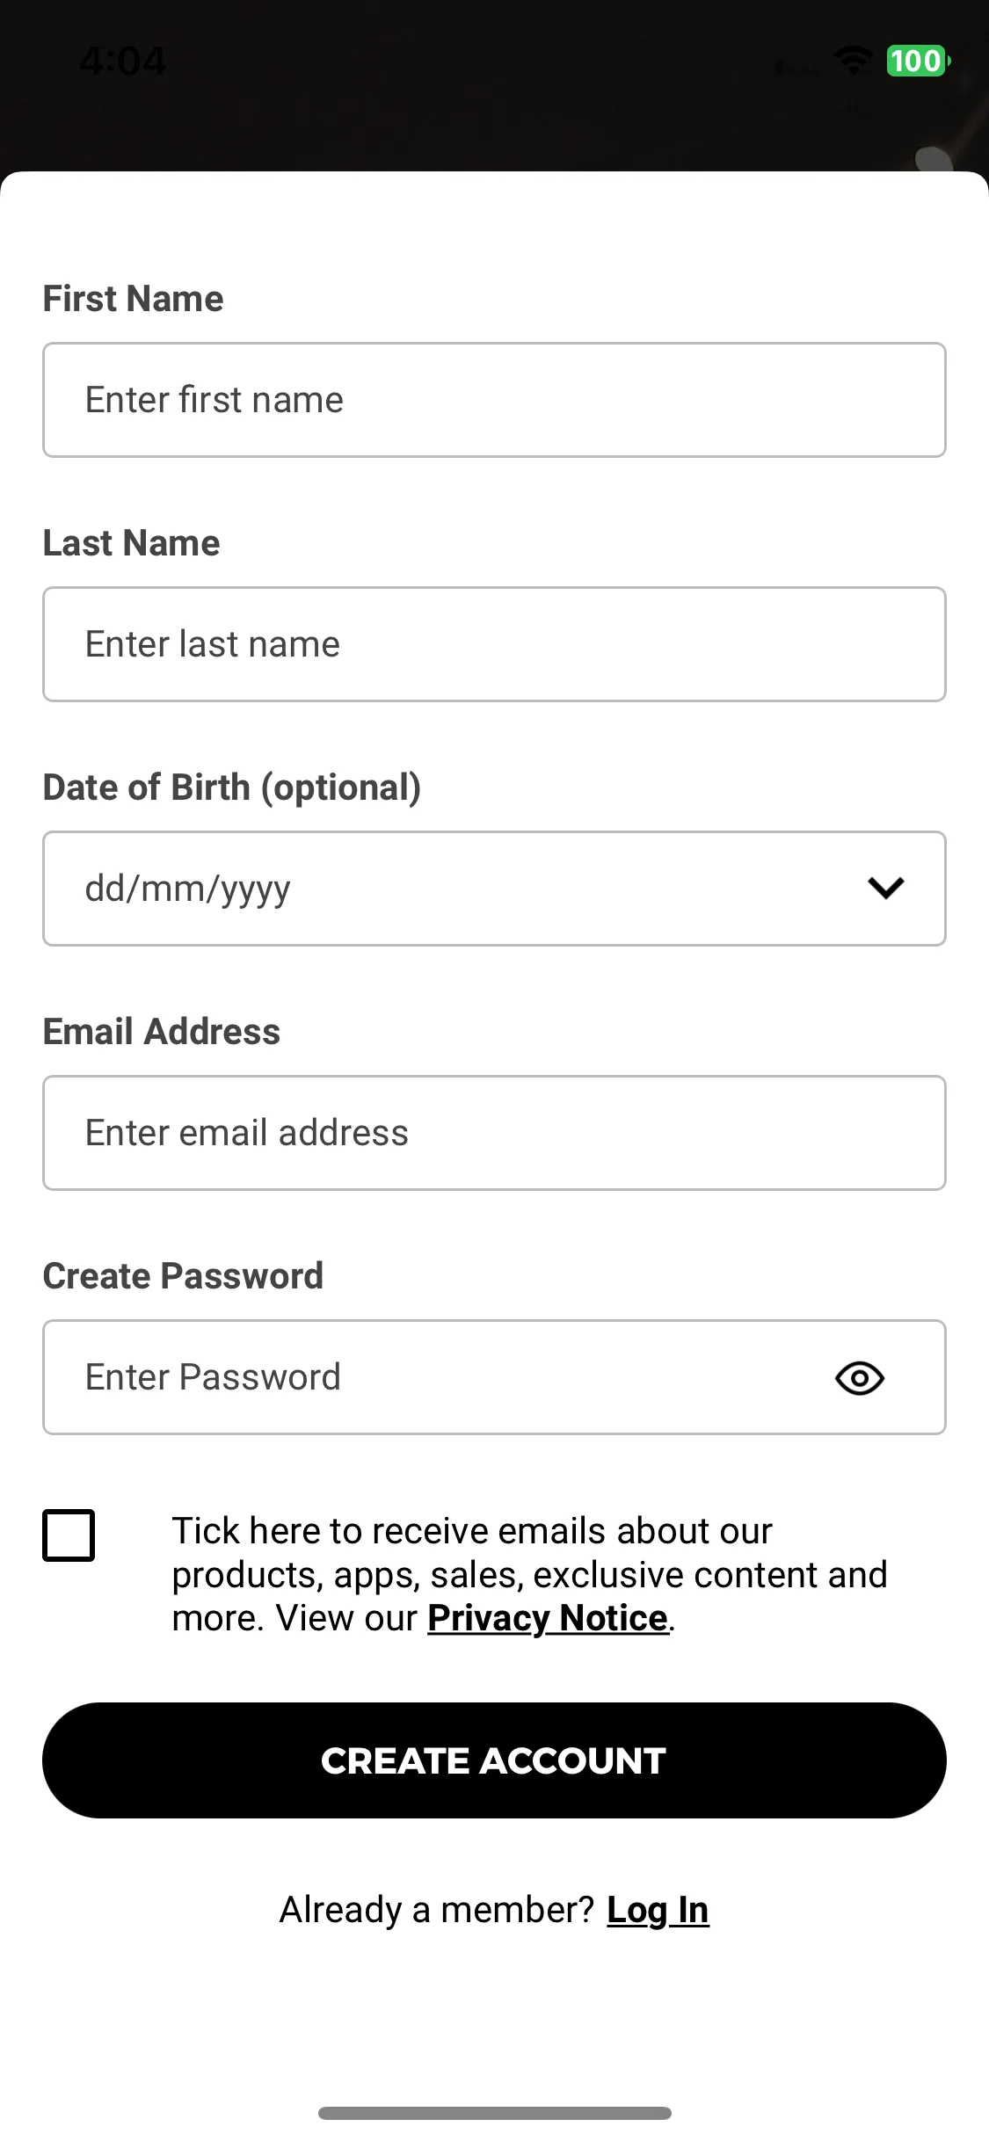Image resolution: width=989 pixels, height=2141 pixels.
Task: Tap the battery indicator in status bar
Action: point(918,61)
